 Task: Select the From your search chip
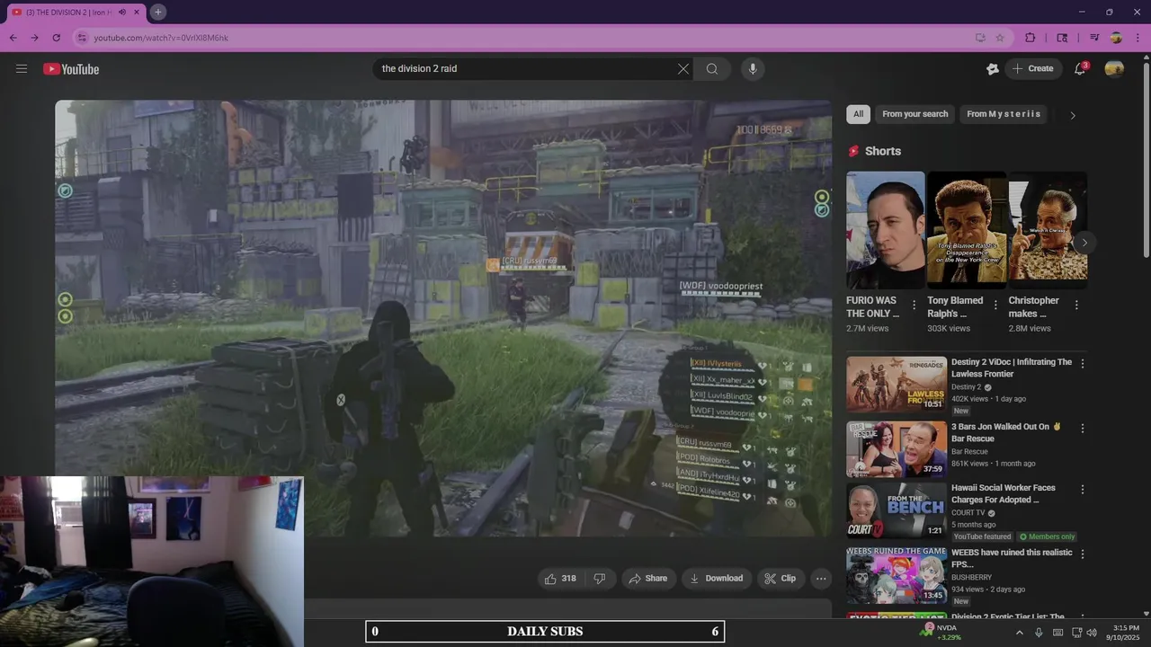[915, 114]
